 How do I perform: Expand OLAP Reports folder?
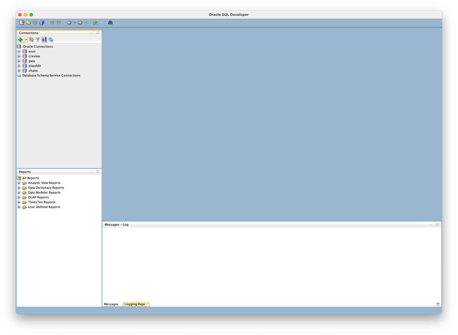[x=19, y=197]
